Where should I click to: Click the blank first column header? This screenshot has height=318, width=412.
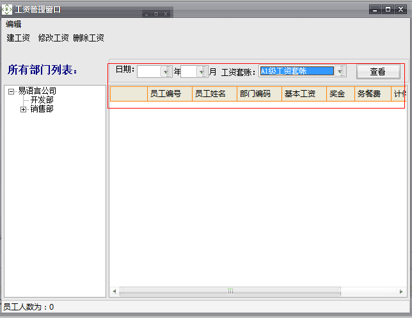[129, 94]
